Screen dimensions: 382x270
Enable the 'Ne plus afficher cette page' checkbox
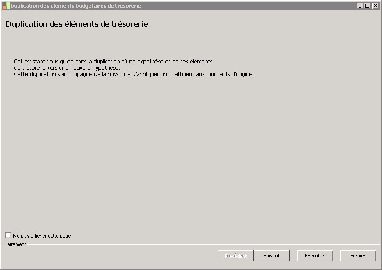coord(8,235)
